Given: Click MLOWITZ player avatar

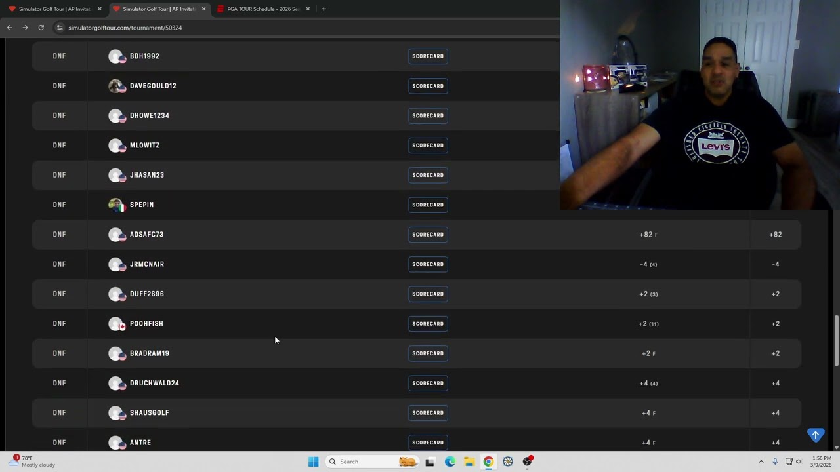Looking at the screenshot, I should coord(116,146).
